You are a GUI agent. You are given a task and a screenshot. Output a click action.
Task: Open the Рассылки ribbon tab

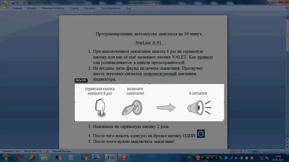(x=90, y=8)
